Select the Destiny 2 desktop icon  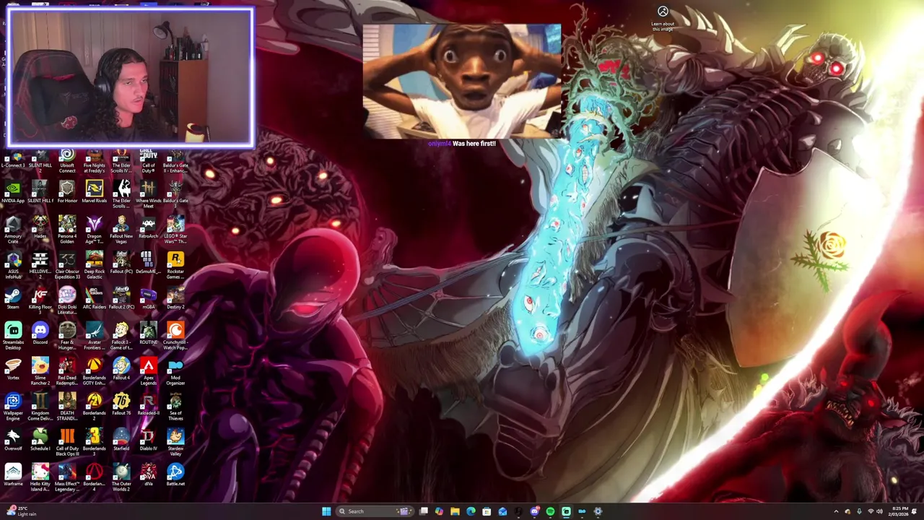click(x=175, y=299)
